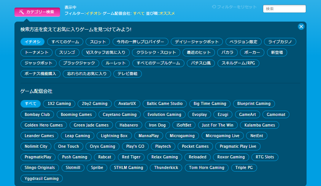Image resolution: width=321 pixels, height=186 pixels.
Task: Select トーナメント category
Action: pos(37,52)
